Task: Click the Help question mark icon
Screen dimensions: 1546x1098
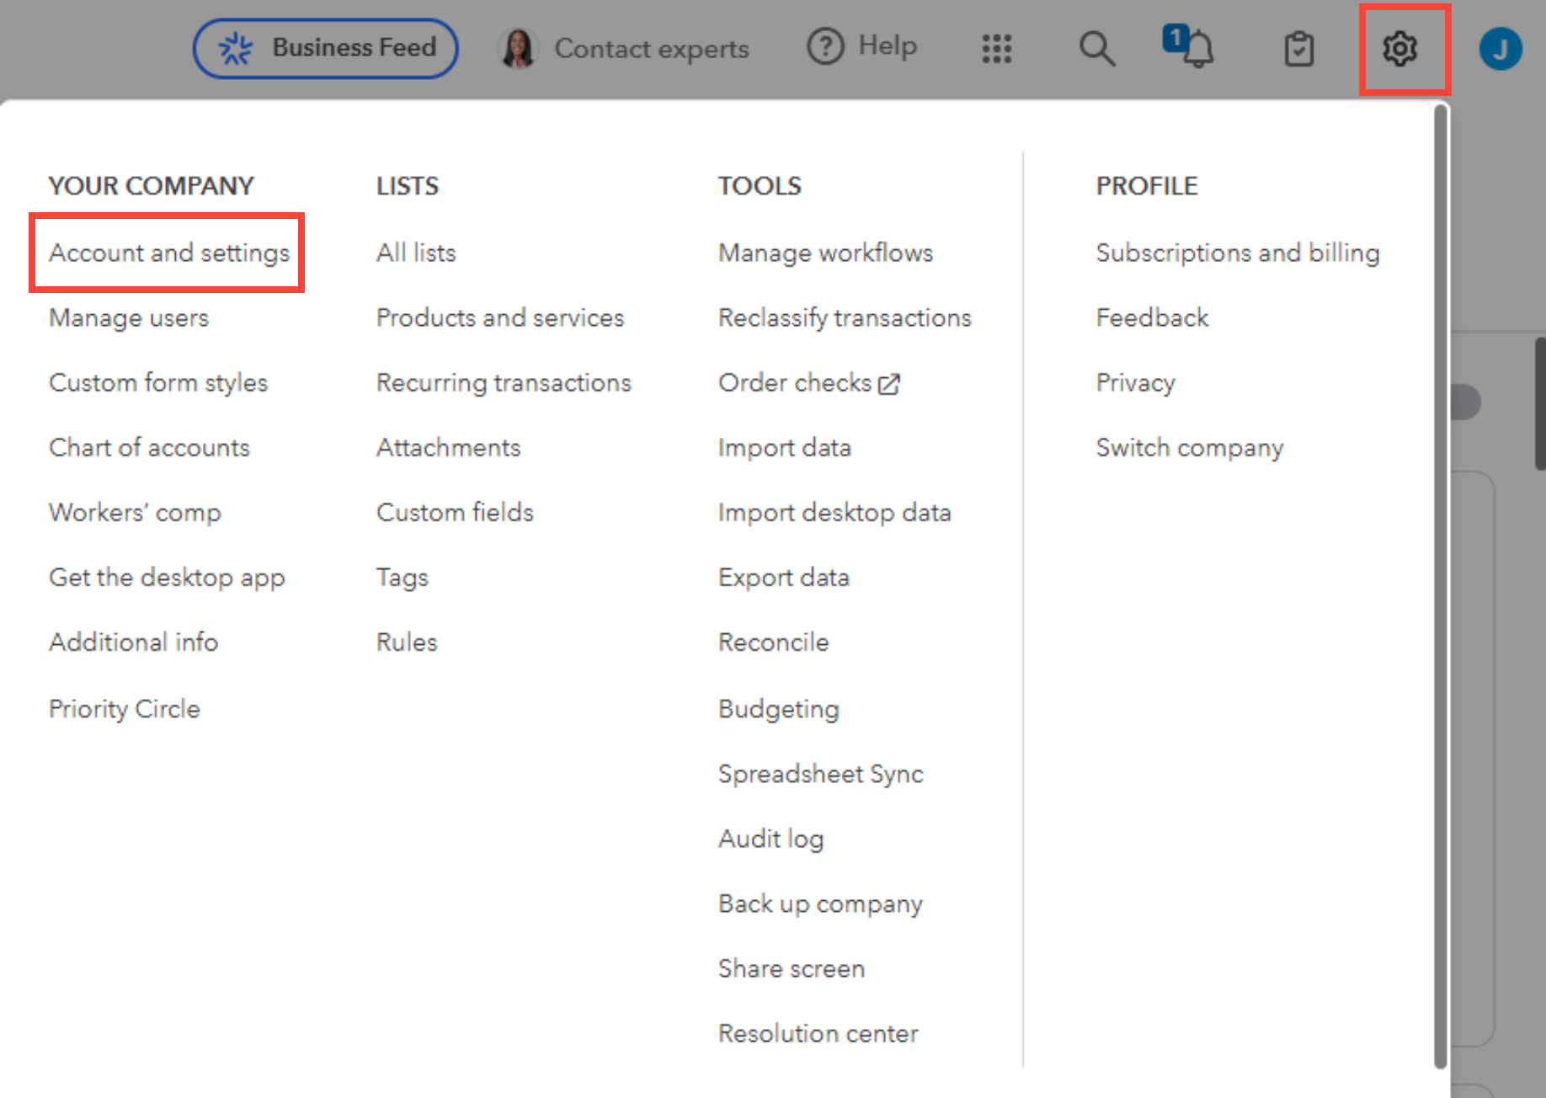Action: coord(825,46)
